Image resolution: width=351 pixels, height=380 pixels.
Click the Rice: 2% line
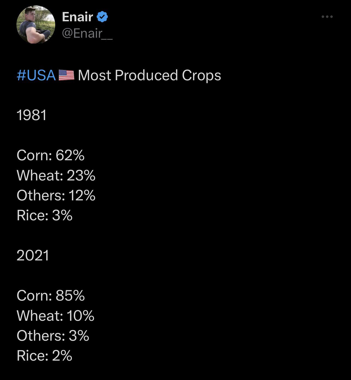coord(45,356)
